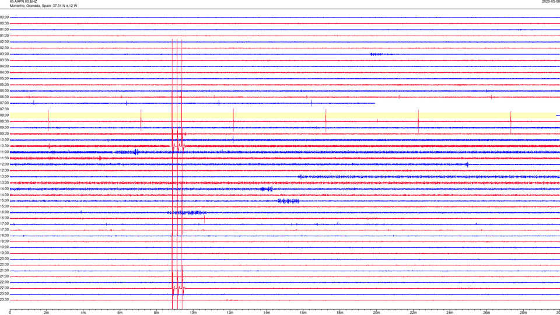Screen dimensions: 560x315
Task: Click the 10m tick label on the bottom axis
Action: (x=193, y=313)
